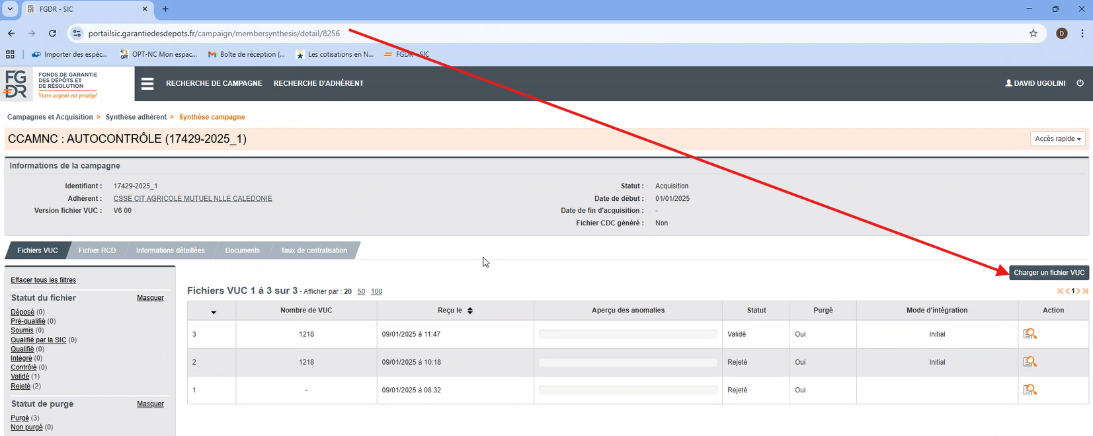Open CSSE CIT AGRICOLE MUTUEL adhérent link
Viewport: 1093px width, 436px height.
192,199
